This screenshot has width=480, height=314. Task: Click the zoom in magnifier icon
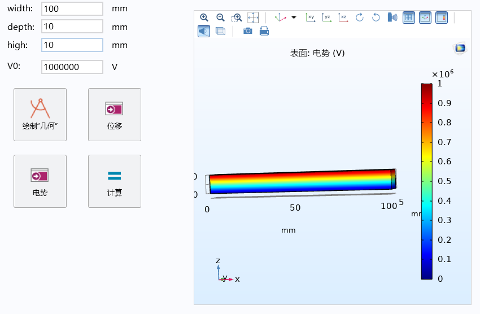click(204, 18)
